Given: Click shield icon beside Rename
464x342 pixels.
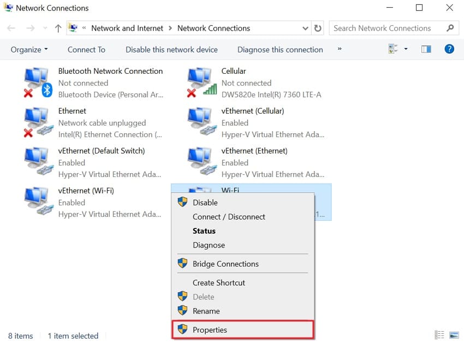Looking at the screenshot, I should point(182,310).
